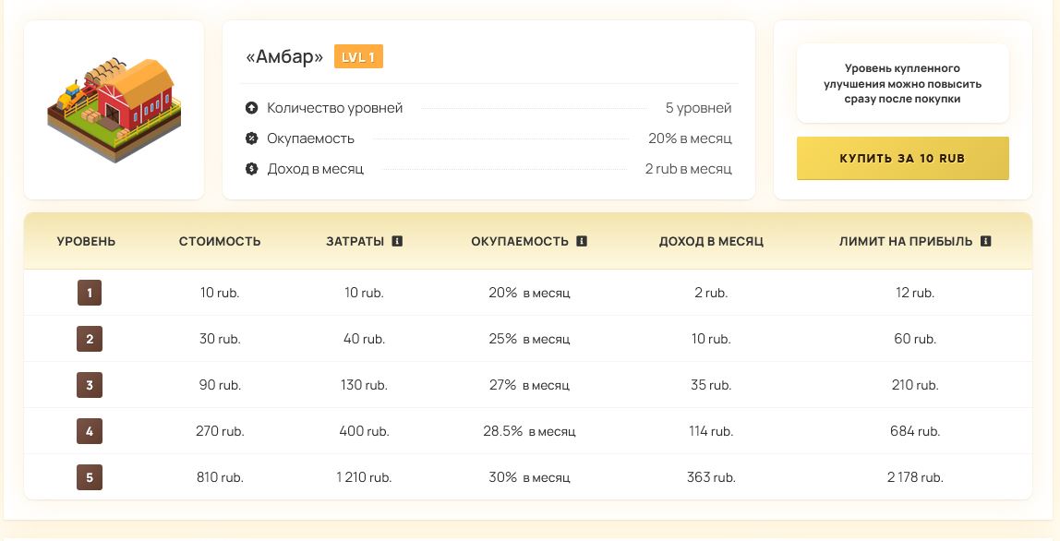
Task: Click the coin icon beside Доход в месяц
Action: tap(251, 169)
